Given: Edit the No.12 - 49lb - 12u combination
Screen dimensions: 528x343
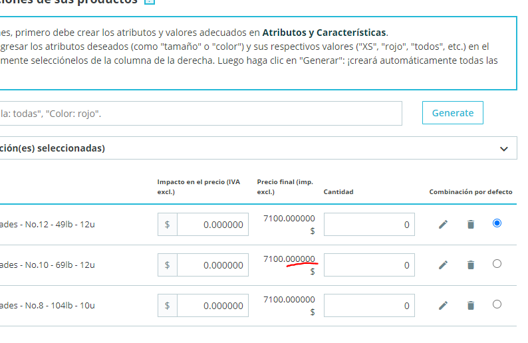Looking at the screenshot, I should (x=443, y=224).
